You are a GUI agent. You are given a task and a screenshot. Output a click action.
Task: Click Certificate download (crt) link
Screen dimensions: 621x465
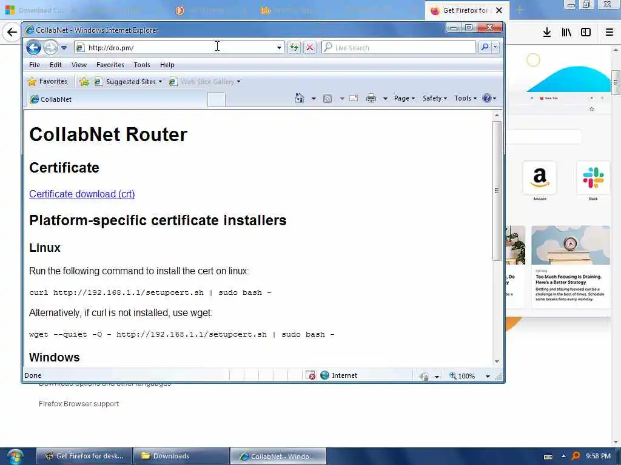[82, 194]
